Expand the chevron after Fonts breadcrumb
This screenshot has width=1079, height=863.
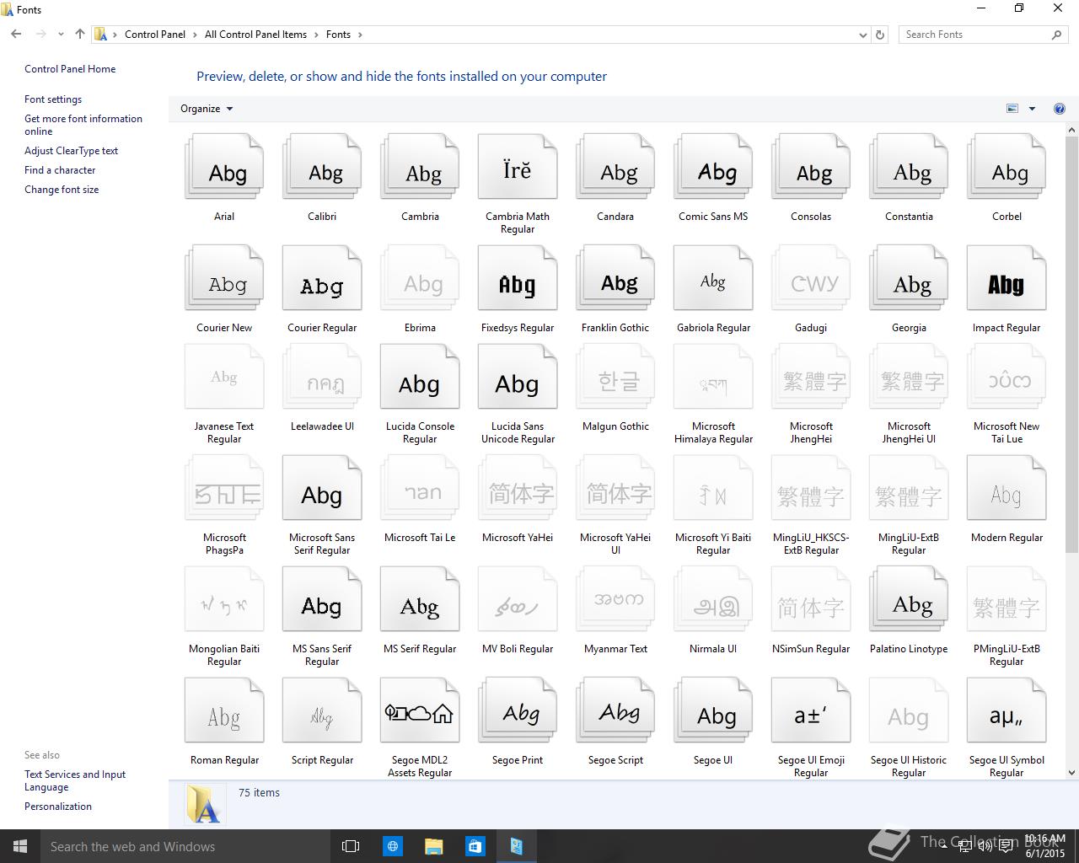(x=360, y=35)
